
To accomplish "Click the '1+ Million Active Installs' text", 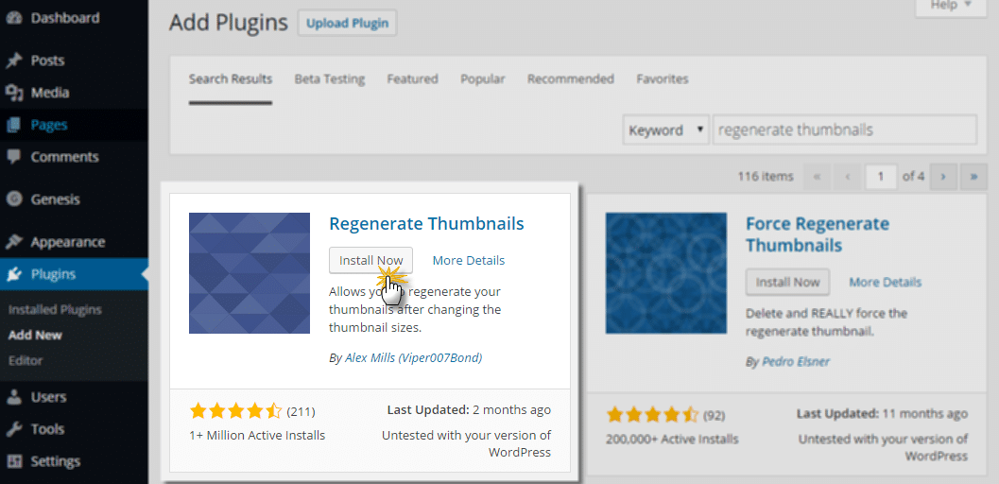I will [257, 436].
